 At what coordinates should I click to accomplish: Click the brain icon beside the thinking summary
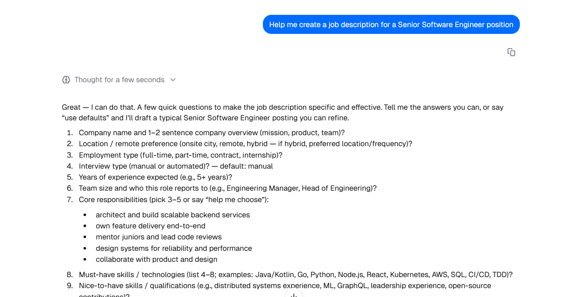(x=66, y=80)
